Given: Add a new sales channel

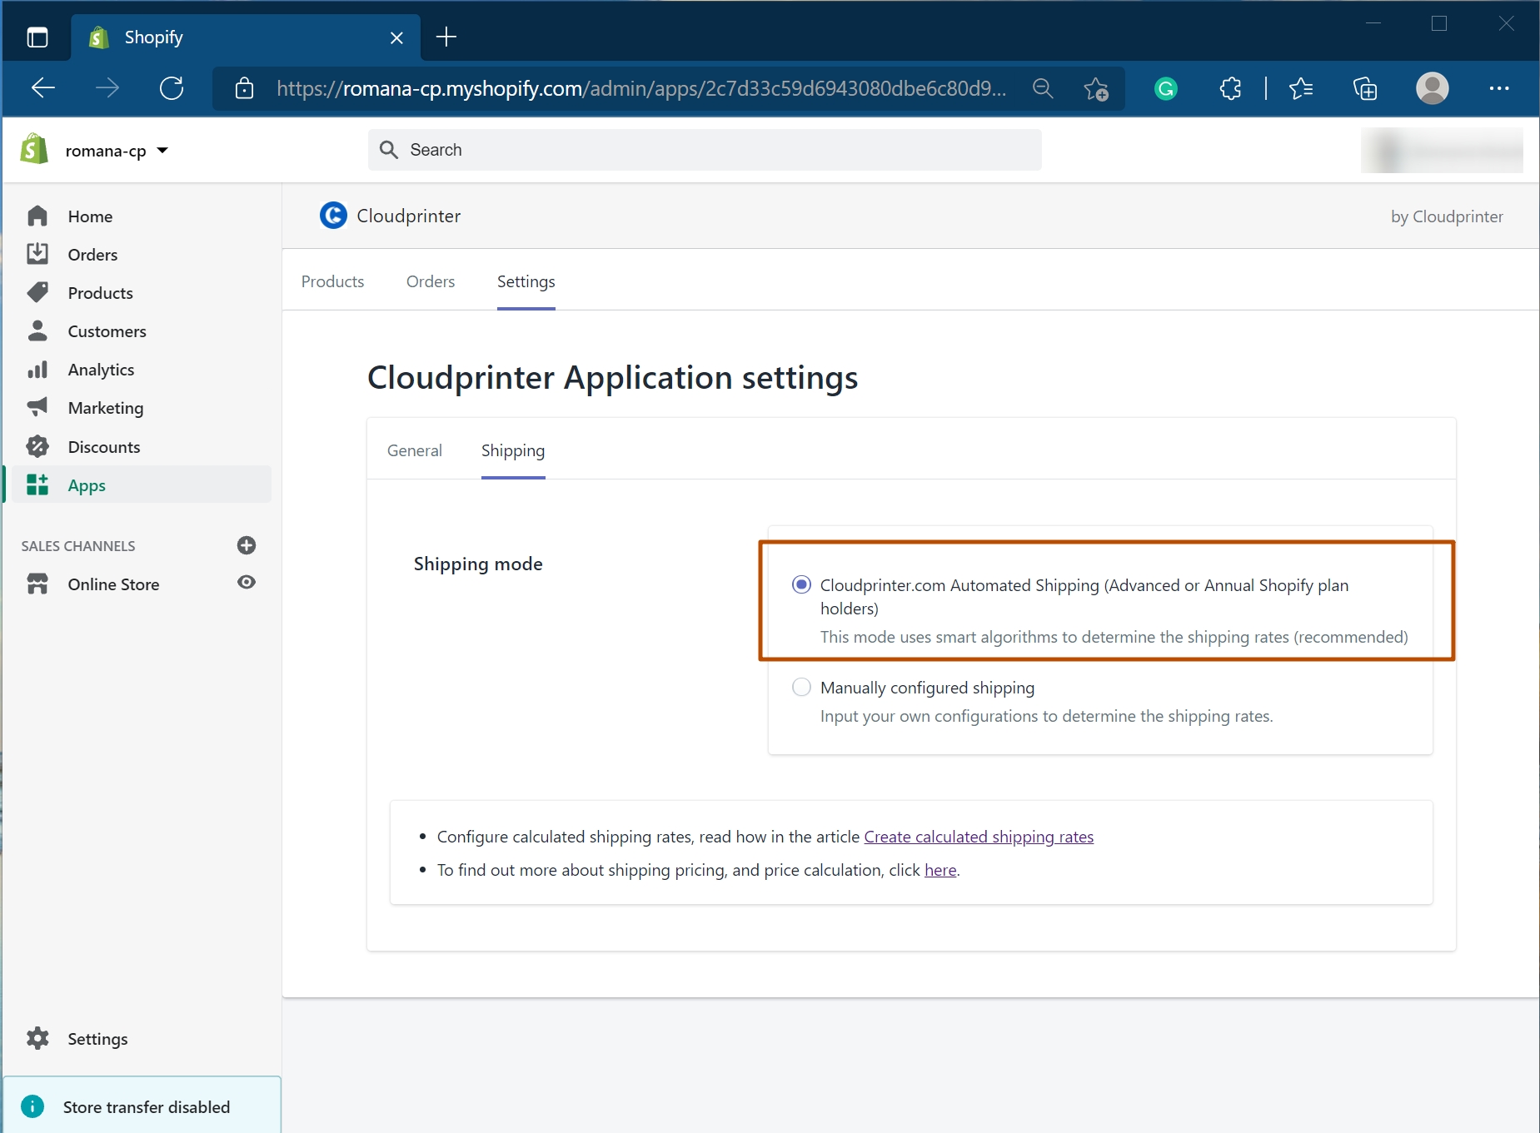Looking at the screenshot, I should tap(247, 545).
